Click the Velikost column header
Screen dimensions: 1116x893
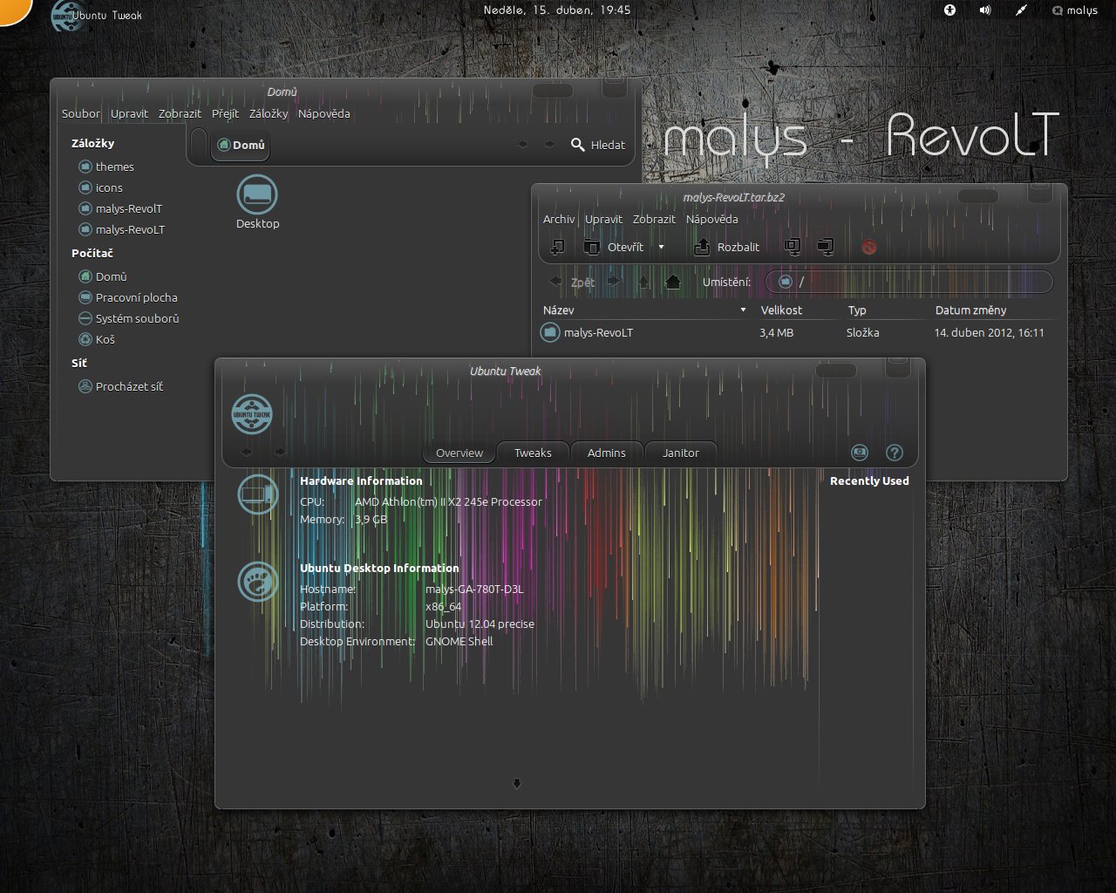pos(781,310)
